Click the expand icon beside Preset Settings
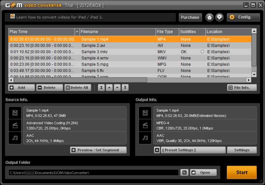Image resolution: width=265 pixels, height=185 pixels. click(x=157, y=150)
